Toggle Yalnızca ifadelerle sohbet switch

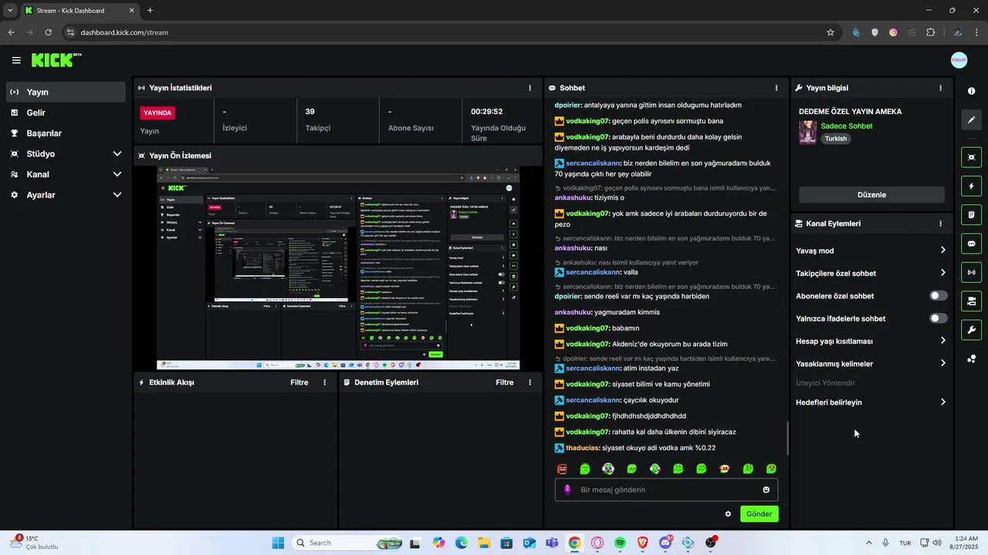(938, 318)
